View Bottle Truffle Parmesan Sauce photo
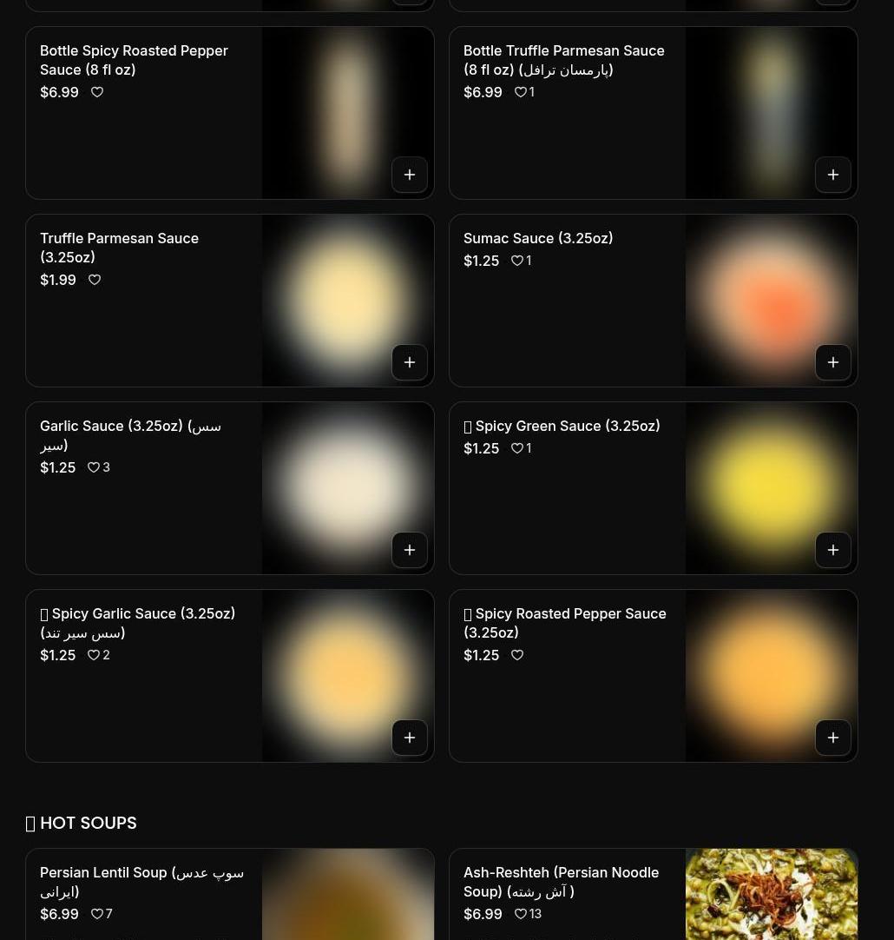 (x=772, y=113)
